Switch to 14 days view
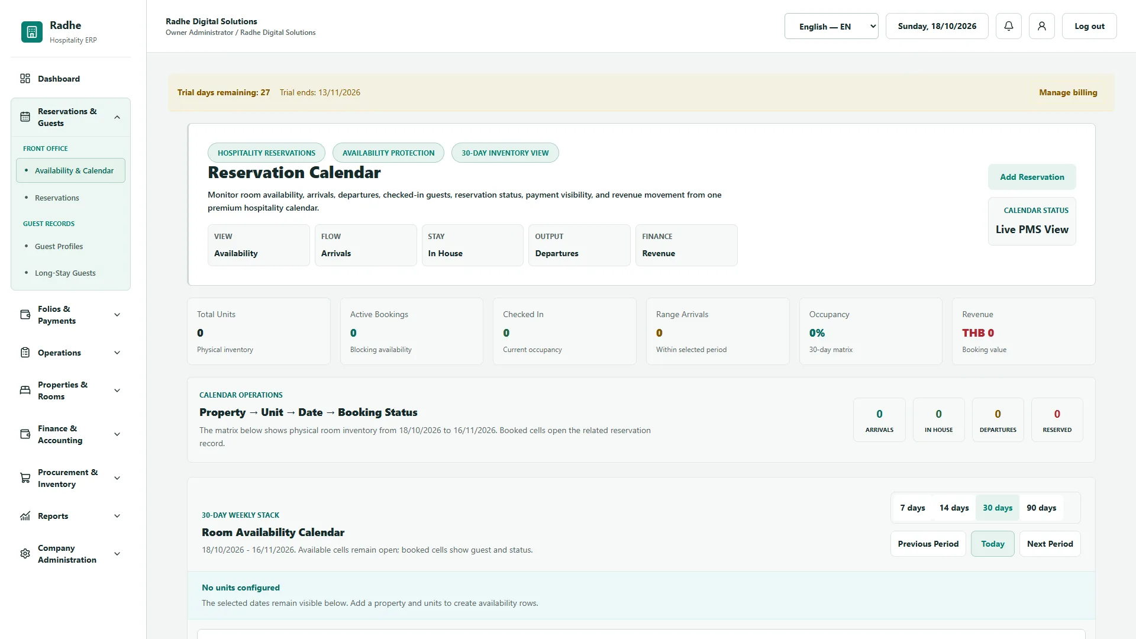 point(954,508)
